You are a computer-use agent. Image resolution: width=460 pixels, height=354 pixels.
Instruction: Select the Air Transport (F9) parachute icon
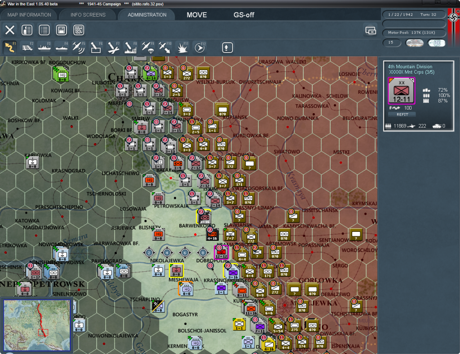click(147, 48)
